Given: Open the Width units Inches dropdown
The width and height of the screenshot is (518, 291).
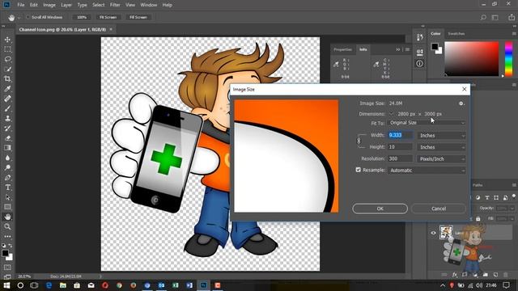Looking at the screenshot, I should pyautogui.click(x=441, y=135).
